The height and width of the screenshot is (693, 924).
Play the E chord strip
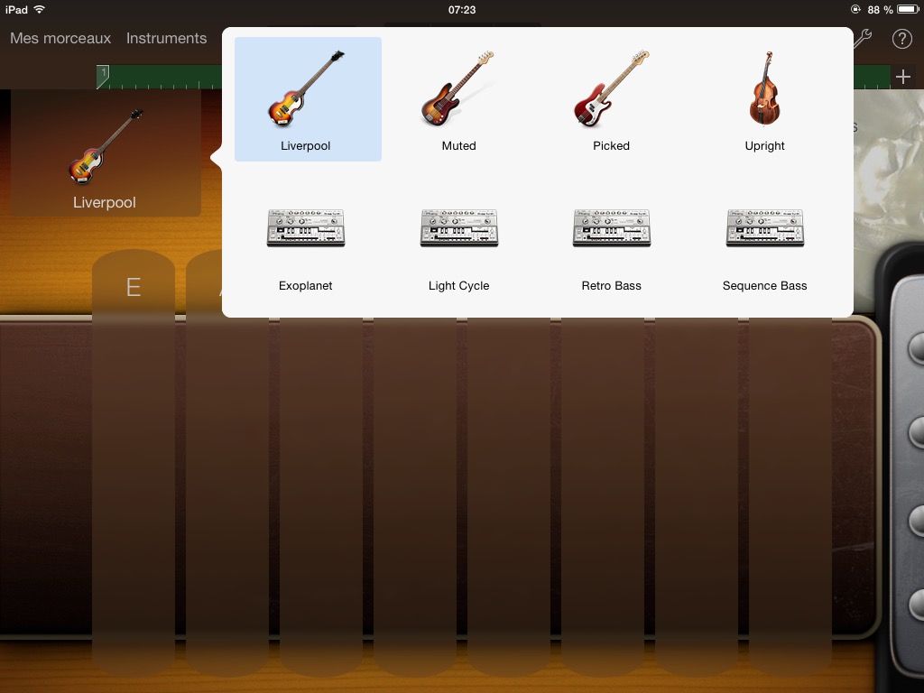click(134, 463)
